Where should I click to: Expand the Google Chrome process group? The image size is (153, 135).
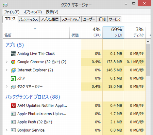tap(6, 62)
